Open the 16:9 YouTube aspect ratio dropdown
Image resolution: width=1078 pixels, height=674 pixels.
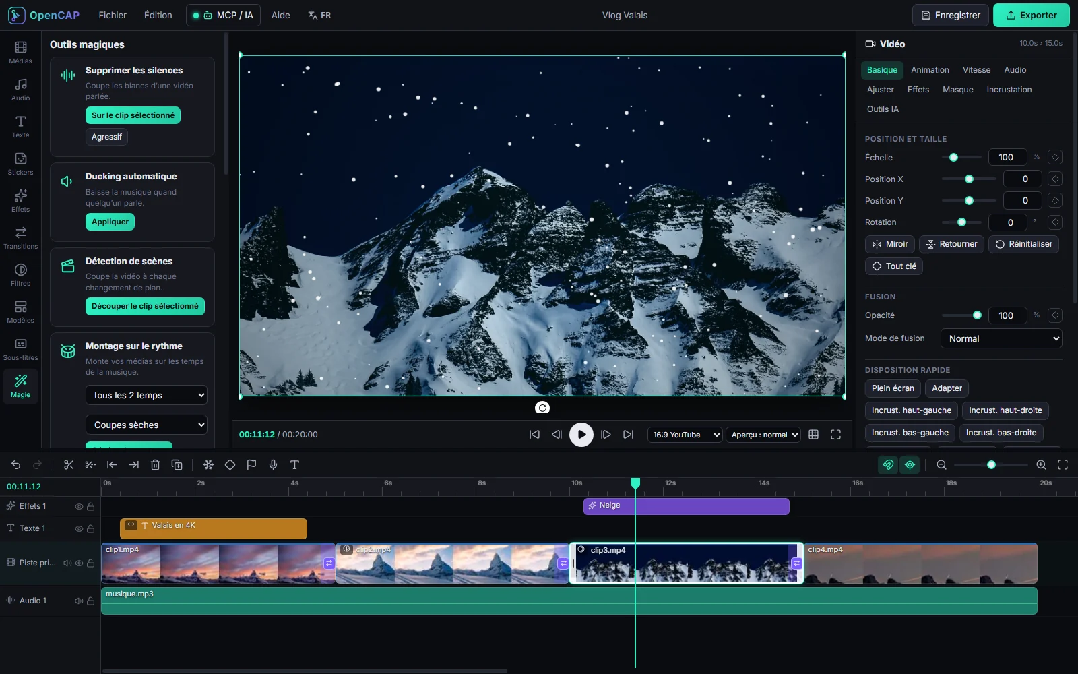tap(685, 435)
